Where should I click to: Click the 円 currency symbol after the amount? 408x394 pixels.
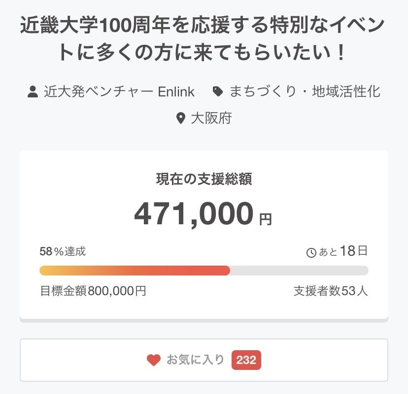click(x=265, y=218)
